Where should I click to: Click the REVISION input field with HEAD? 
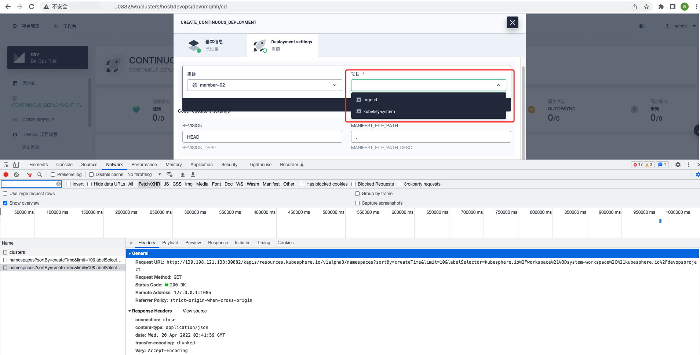pyautogui.click(x=262, y=137)
